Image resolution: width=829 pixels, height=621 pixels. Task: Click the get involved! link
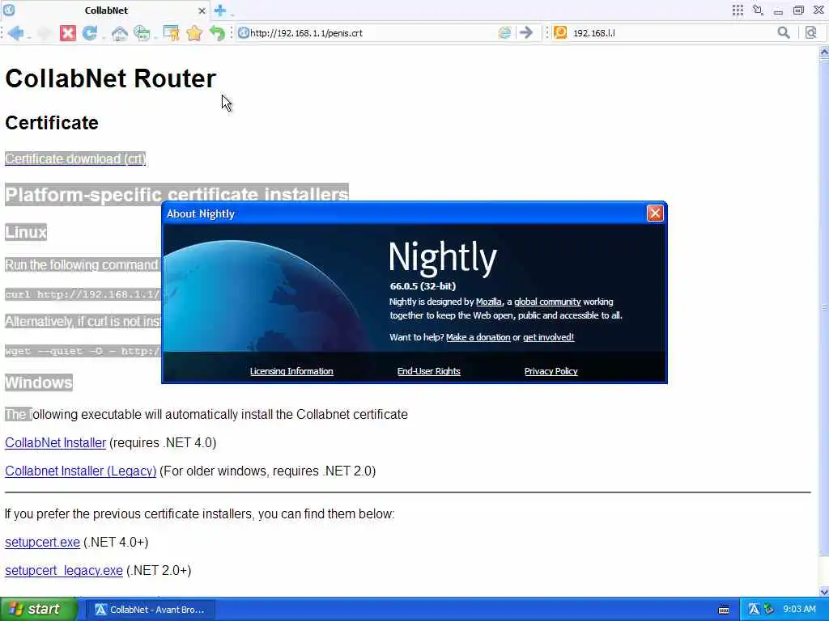click(548, 337)
